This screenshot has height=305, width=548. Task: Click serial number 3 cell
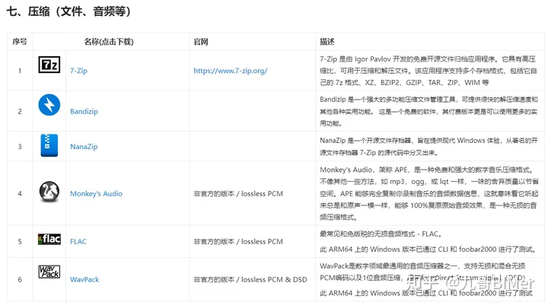[20, 146]
